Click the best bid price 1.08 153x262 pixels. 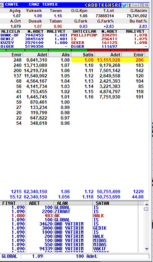tap(65, 60)
